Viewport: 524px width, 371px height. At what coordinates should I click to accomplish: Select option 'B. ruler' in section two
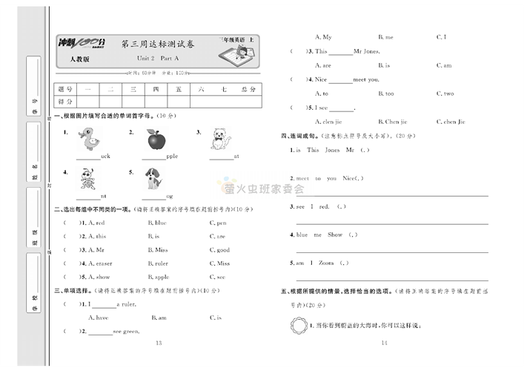158,263
